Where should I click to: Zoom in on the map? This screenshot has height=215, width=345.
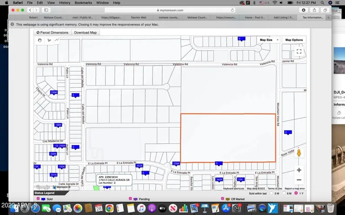299,170
